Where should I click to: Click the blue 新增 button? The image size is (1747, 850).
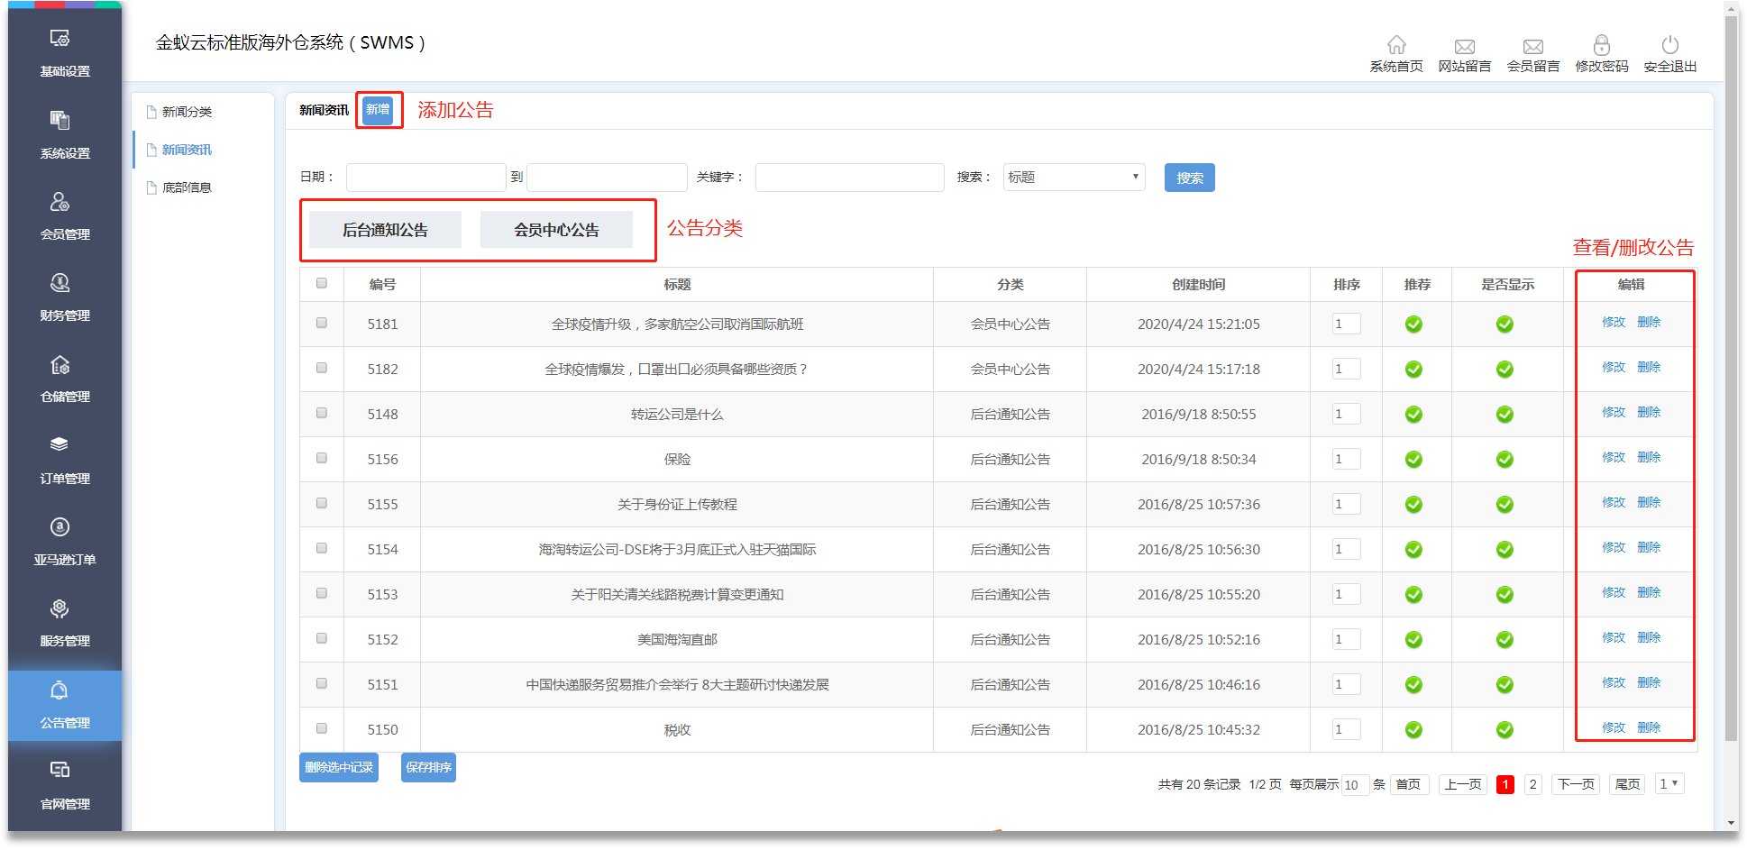pyautogui.click(x=378, y=110)
